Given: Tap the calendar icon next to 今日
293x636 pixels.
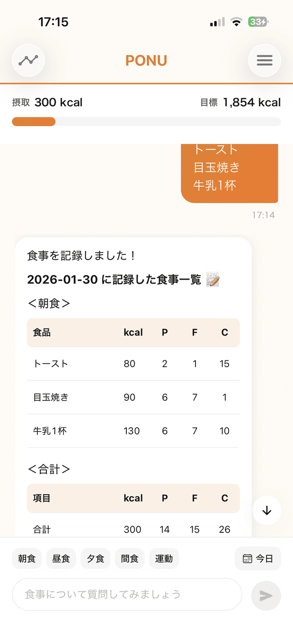Looking at the screenshot, I should pos(247,559).
